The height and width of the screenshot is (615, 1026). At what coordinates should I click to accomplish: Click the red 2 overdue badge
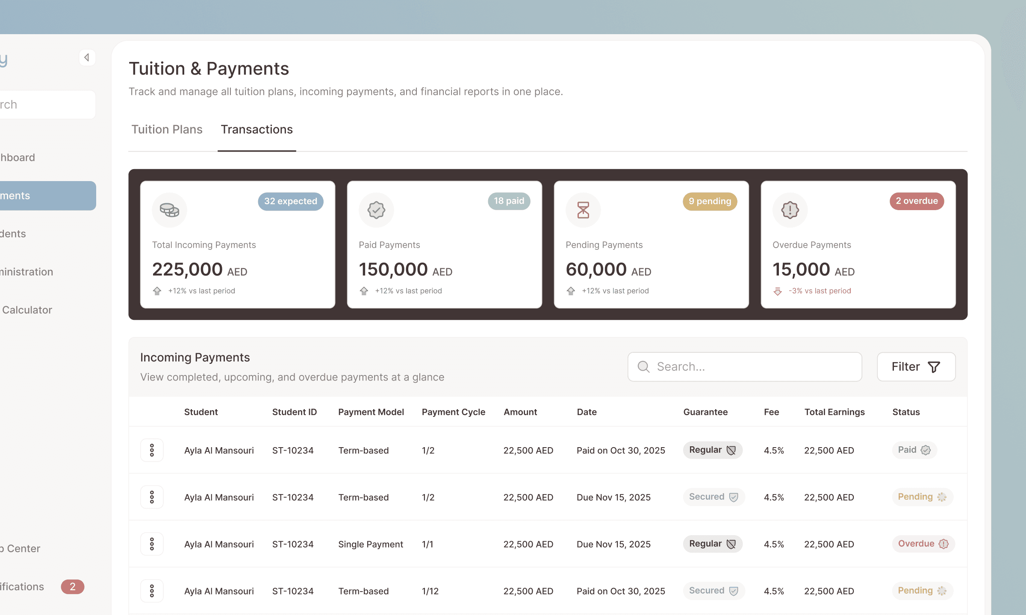tap(917, 201)
